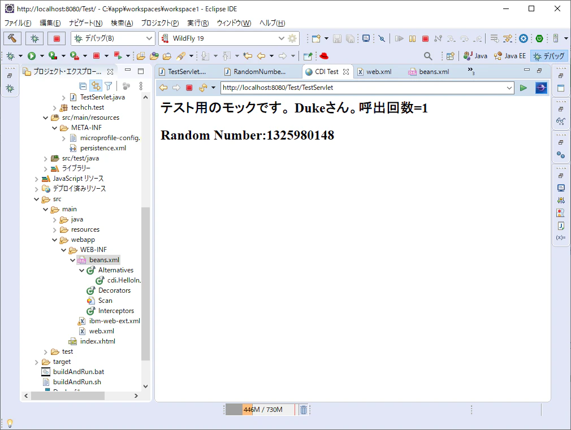Expand the src/test/java folder
571x430 pixels.
[x=46, y=159]
